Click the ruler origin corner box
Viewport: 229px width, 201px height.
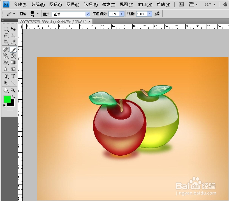(x=20, y=27)
